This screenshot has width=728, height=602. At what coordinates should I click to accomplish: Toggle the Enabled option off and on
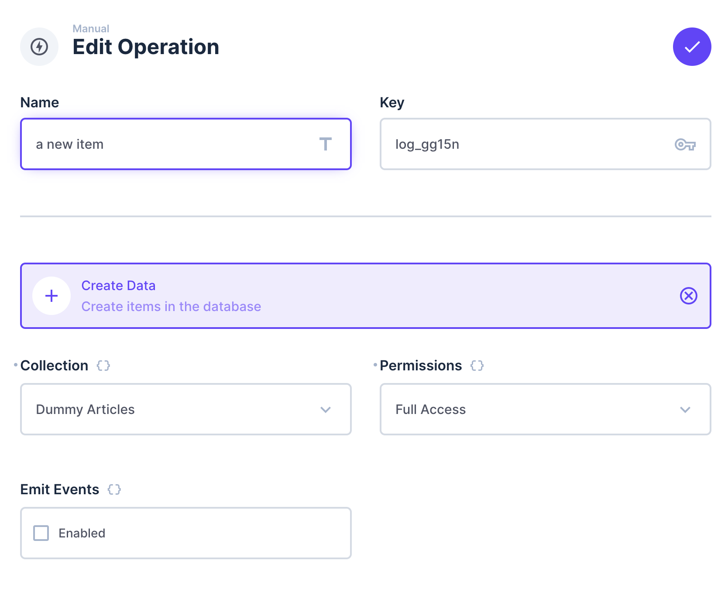(41, 533)
